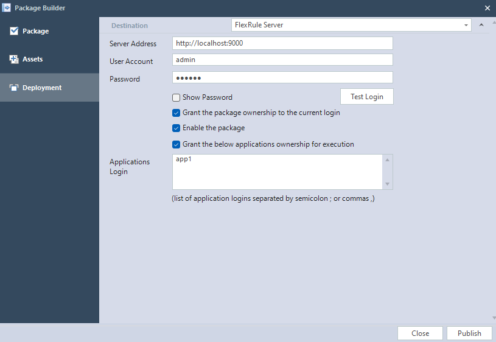496x342 pixels.
Task: Open the Package section
Action: coord(49,31)
